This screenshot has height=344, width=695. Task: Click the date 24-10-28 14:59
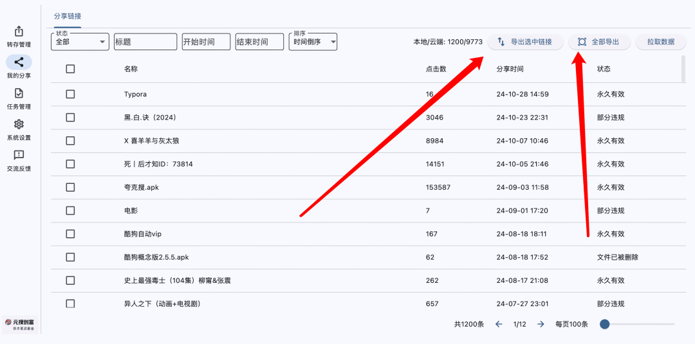(x=523, y=95)
